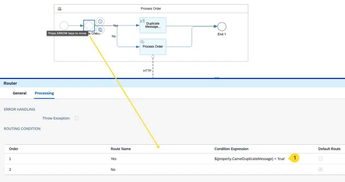Select the router diamond gateway shape
Viewport: 345px width, 182px height.
(x=89, y=26)
